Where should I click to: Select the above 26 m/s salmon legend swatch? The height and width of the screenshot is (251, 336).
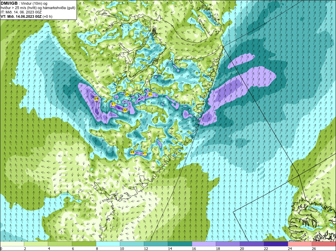pyautogui.click(x=324, y=244)
